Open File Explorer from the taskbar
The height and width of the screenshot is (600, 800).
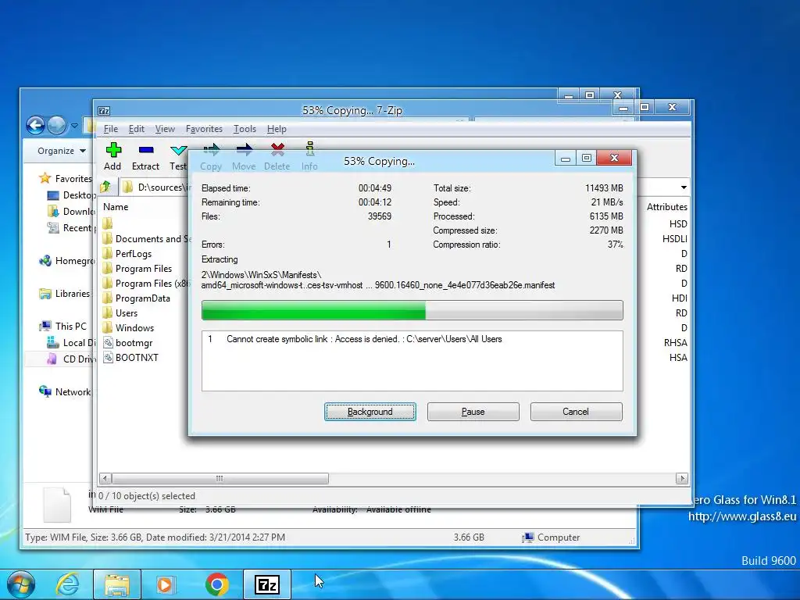117,584
